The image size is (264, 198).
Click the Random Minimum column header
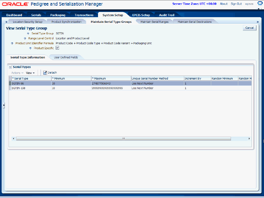tap(224, 79)
